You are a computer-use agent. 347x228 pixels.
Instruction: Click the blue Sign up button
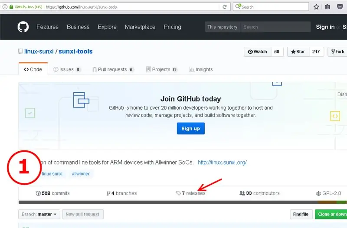(x=190, y=128)
